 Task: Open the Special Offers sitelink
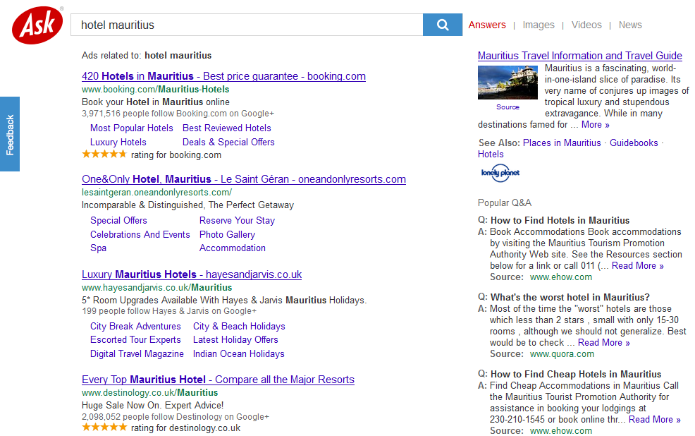pos(119,220)
